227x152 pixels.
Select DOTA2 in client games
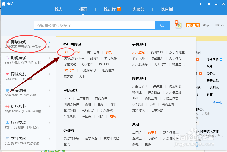point(104,64)
